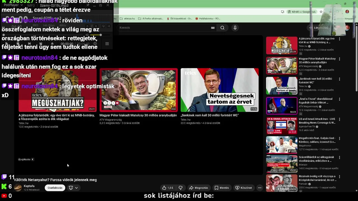This screenshot has width=358, height=201.
Task: Open three-dot menu for Ricsinek évekig video
Action: pos(339,177)
